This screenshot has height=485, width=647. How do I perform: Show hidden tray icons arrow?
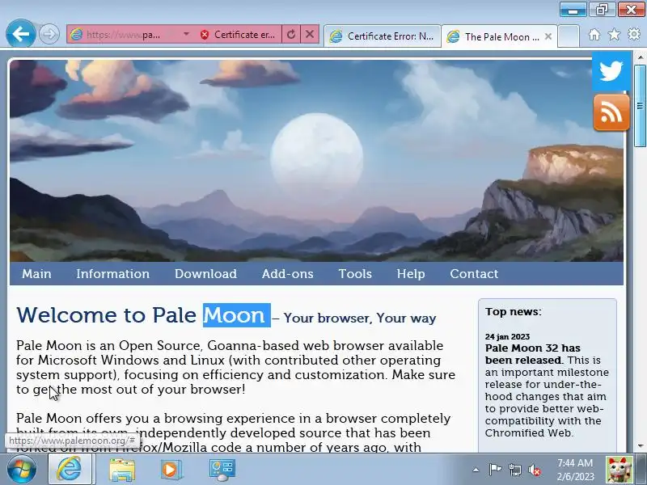click(x=476, y=470)
